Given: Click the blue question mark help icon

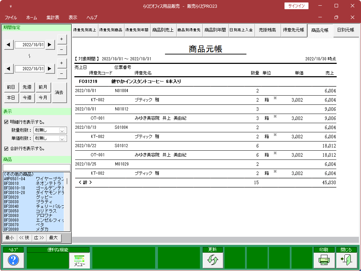Looking at the screenshot, I should point(13,260).
